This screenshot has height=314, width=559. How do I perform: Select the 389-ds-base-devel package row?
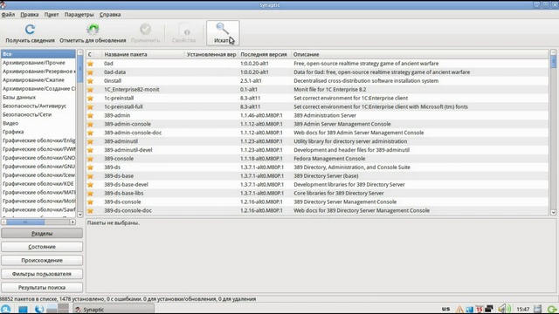click(x=317, y=184)
